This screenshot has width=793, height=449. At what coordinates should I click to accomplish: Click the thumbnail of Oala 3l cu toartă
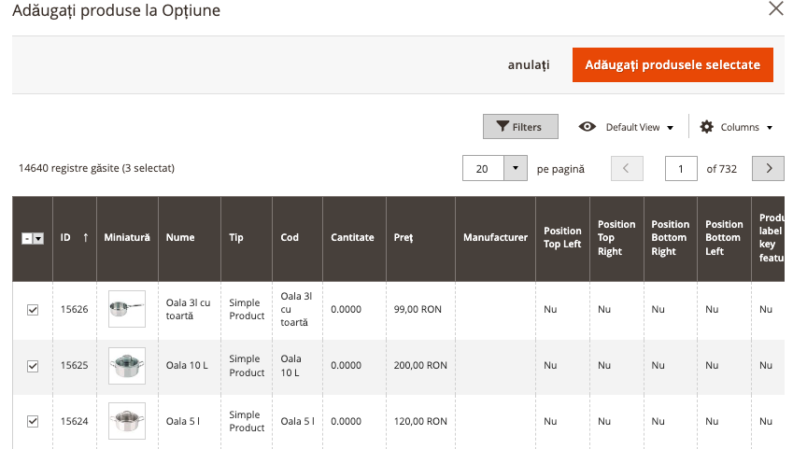(127, 309)
